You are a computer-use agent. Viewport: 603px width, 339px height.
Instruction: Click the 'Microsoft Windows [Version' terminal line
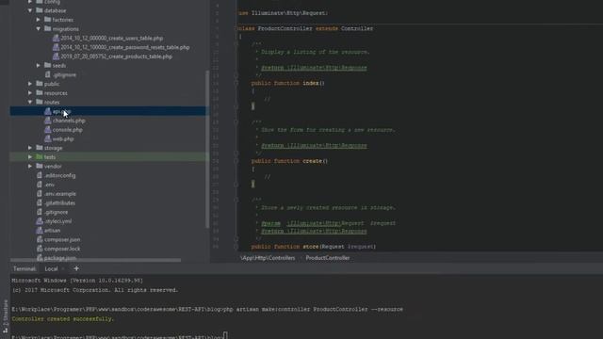[77, 281]
